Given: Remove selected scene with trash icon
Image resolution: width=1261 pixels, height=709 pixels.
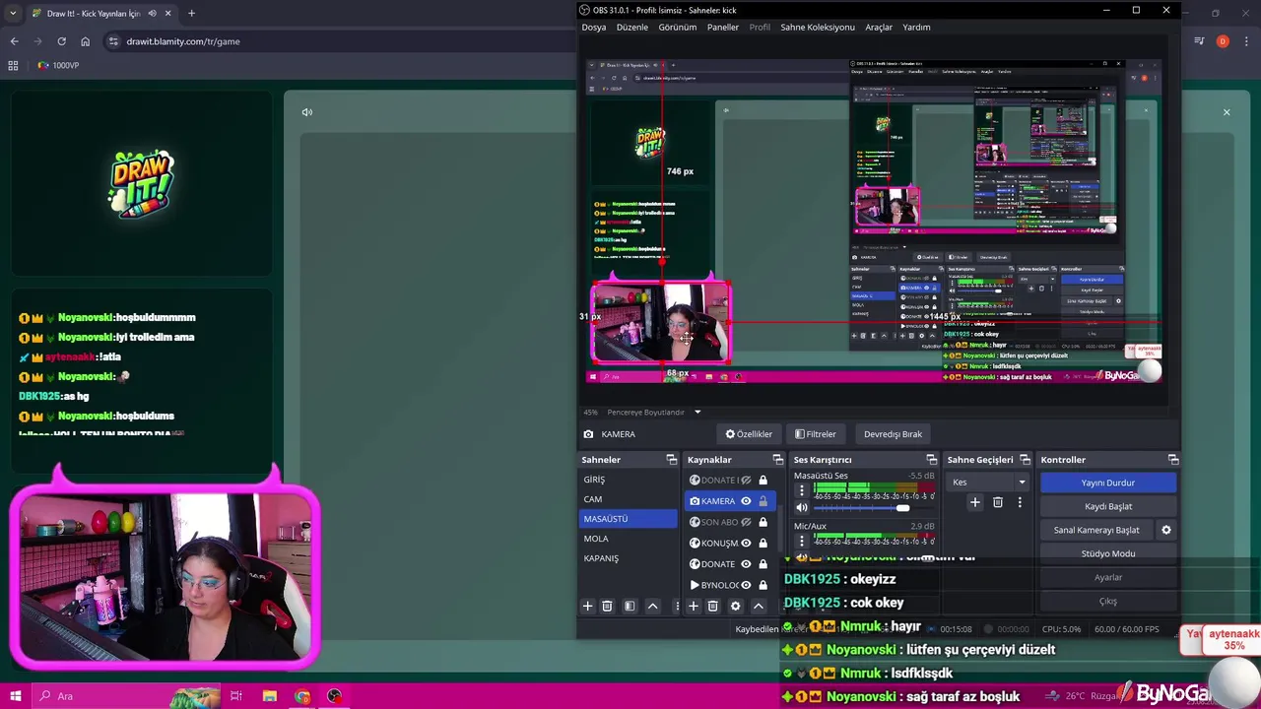Looking at the screenshot, I should pos(607,607).
